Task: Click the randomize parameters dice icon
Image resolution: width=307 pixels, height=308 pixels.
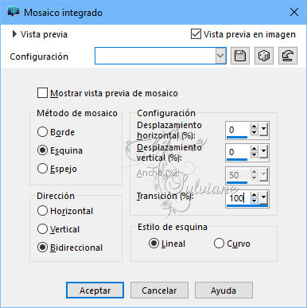Action: coord(264,56)
